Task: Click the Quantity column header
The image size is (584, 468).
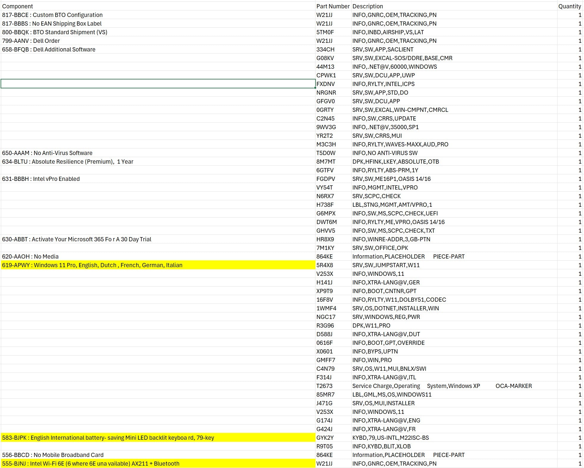Action: tap(570, 6)
